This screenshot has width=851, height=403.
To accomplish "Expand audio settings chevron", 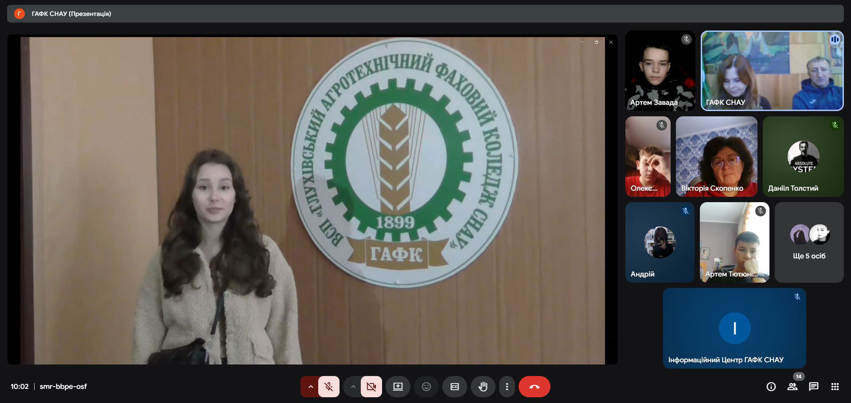I will click(310, 387).
